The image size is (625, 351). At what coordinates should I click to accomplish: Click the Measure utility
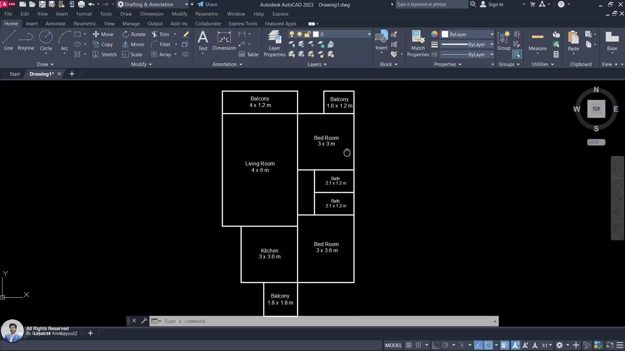click(x=537, y=41)
